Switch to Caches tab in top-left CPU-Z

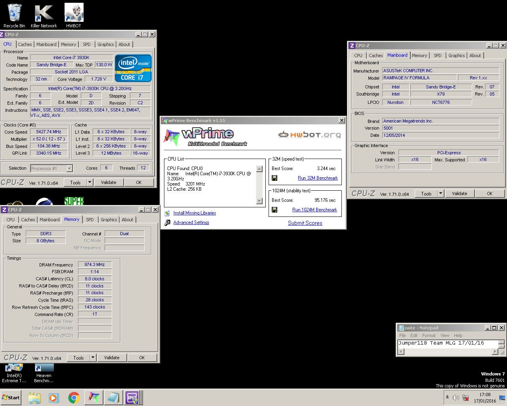tap(25, 44)
